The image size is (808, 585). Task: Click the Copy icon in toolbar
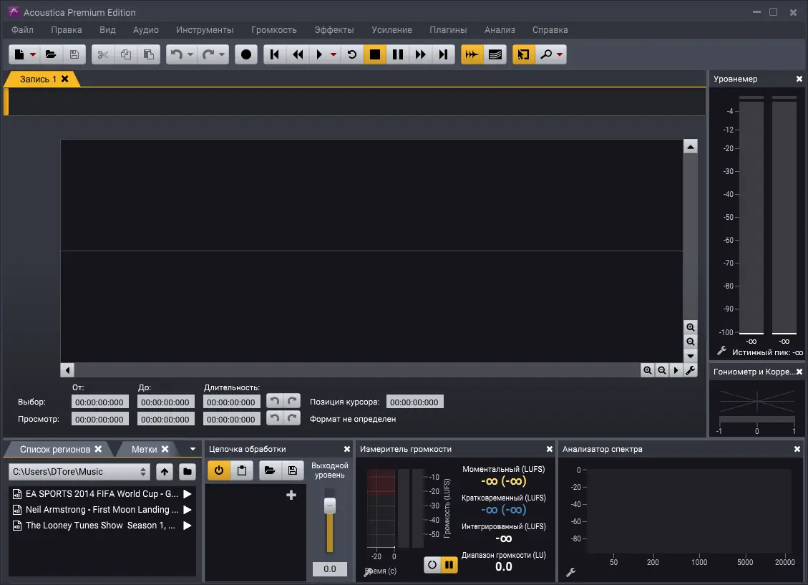coord(126,54)
